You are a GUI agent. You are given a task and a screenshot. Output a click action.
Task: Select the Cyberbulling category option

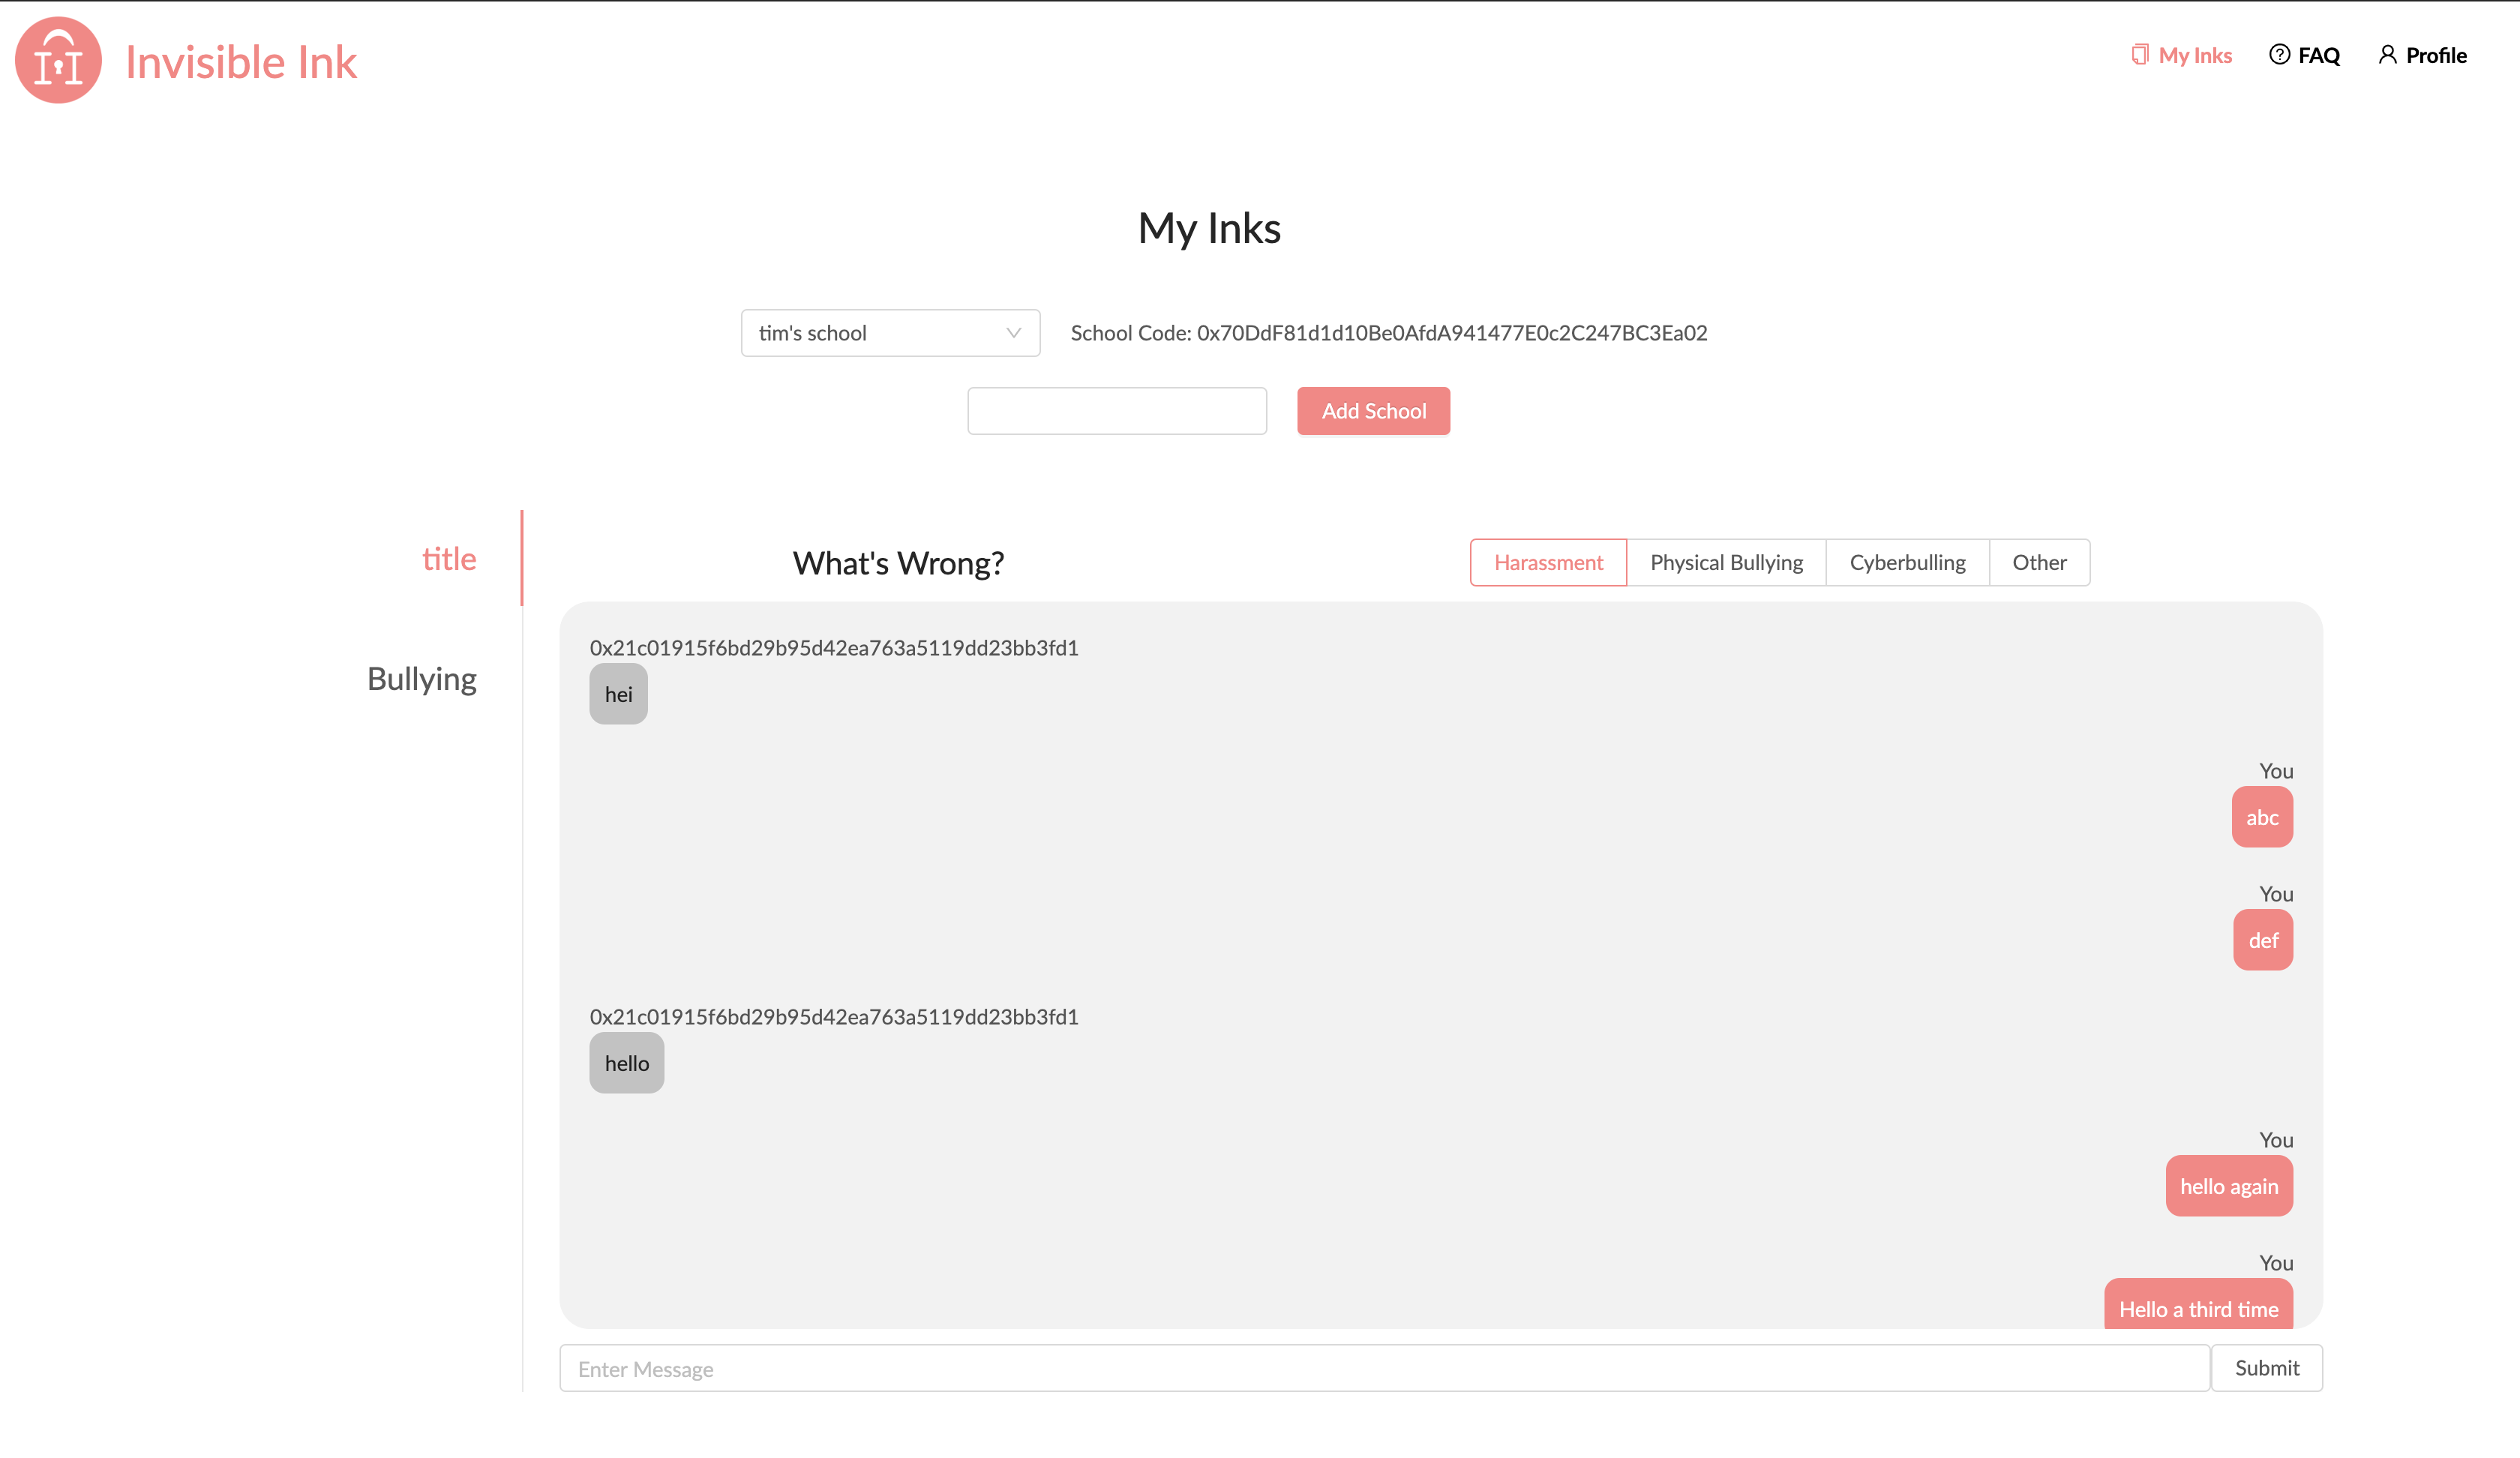pos(1906,562)
